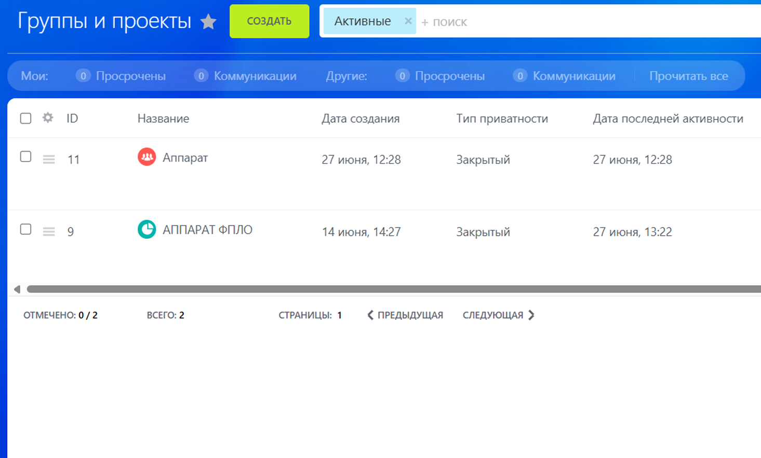Click the teal АППАРАТ ФПЛО project avatar
This screenshot has height=458, width=761.
tap(146, 230)
